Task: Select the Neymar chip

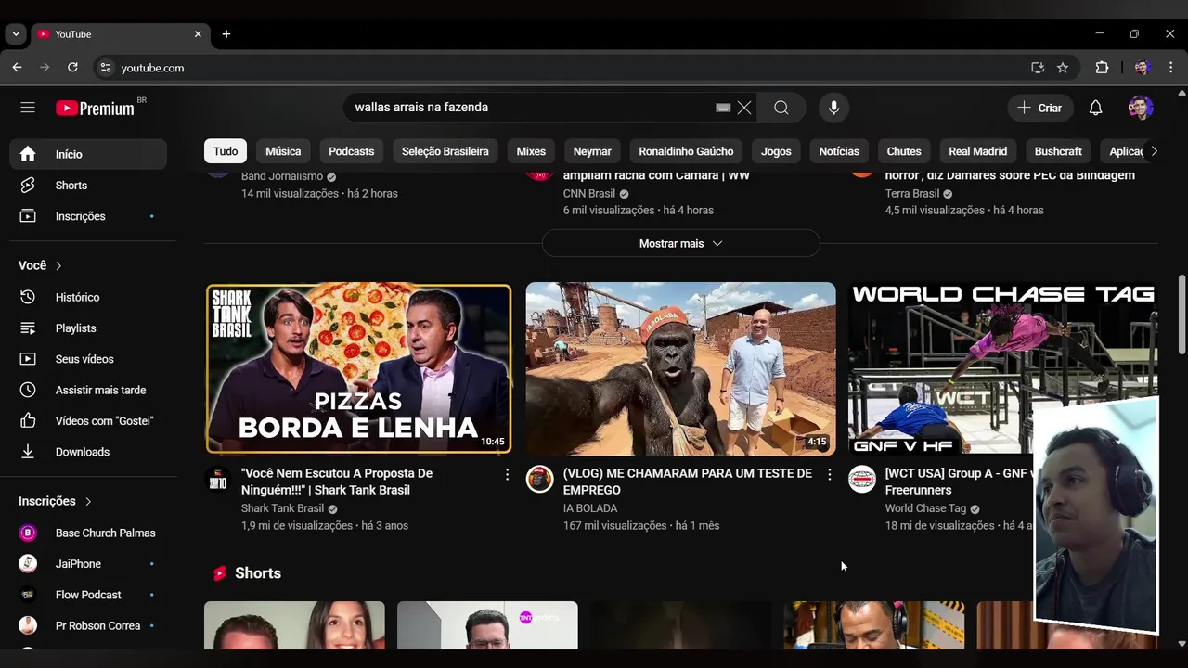Action: tap(592, 151)
